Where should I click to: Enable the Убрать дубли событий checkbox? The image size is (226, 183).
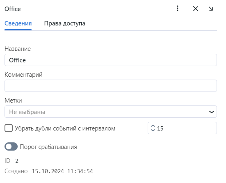(9, 128)
